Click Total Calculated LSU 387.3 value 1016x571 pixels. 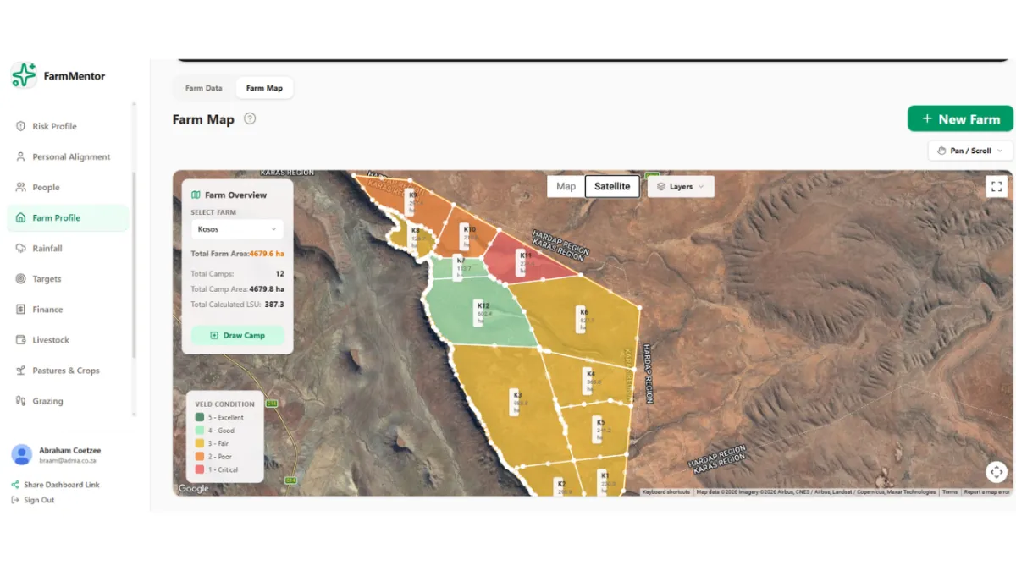(x=273, y=305)
